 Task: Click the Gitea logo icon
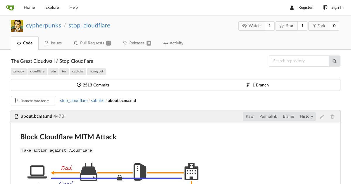(x=10, y=8)
